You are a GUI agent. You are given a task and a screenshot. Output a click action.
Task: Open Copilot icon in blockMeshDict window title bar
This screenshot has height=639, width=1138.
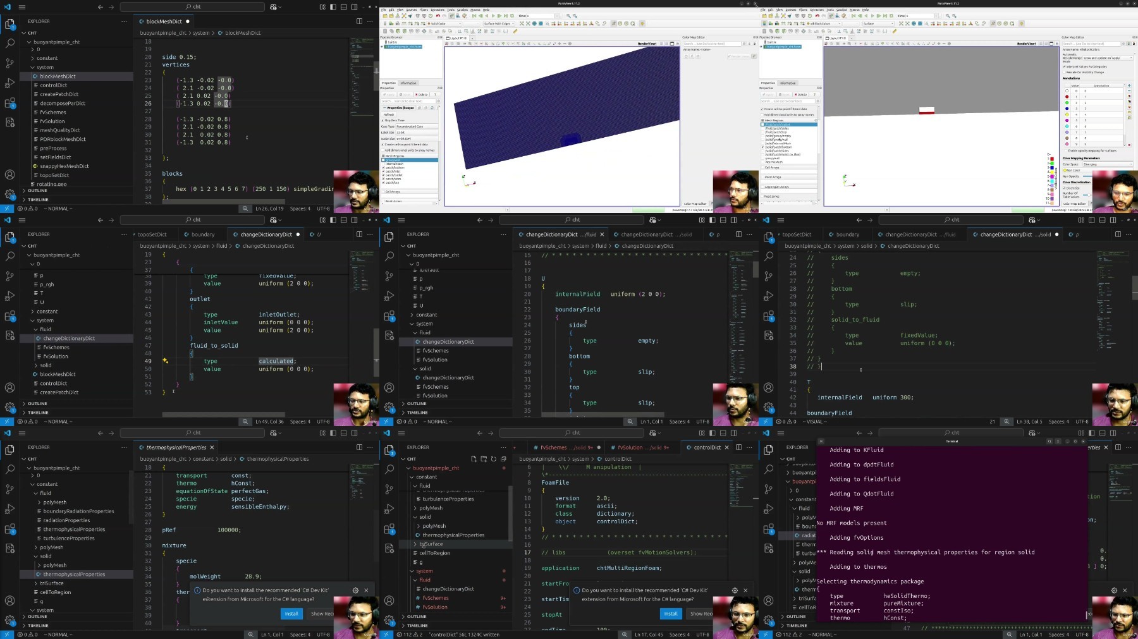click(x=274, y=7)
